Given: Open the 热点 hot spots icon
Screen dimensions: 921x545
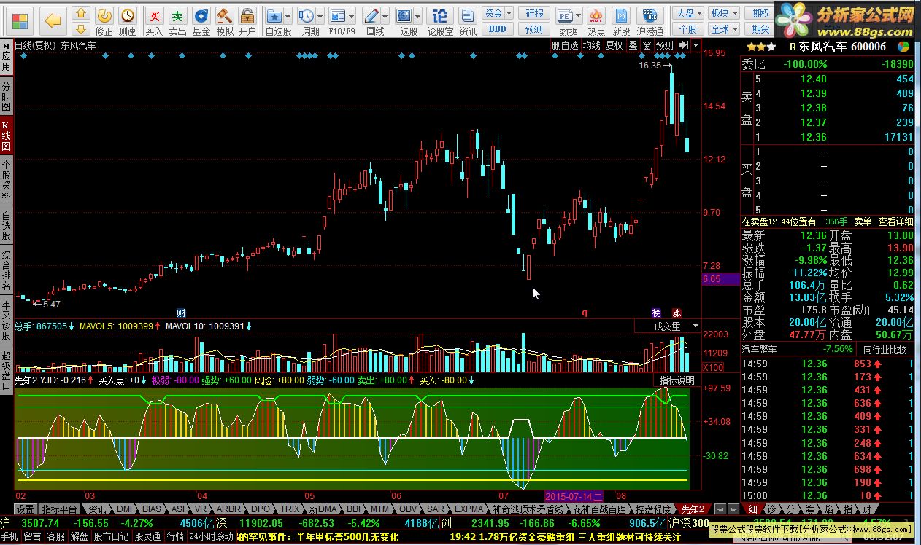Looking at the screenshot, I should (596, 20).
